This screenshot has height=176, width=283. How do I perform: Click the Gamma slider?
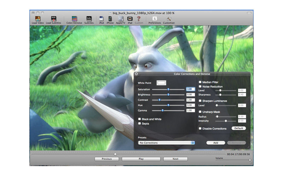click(x=168, y=111)
